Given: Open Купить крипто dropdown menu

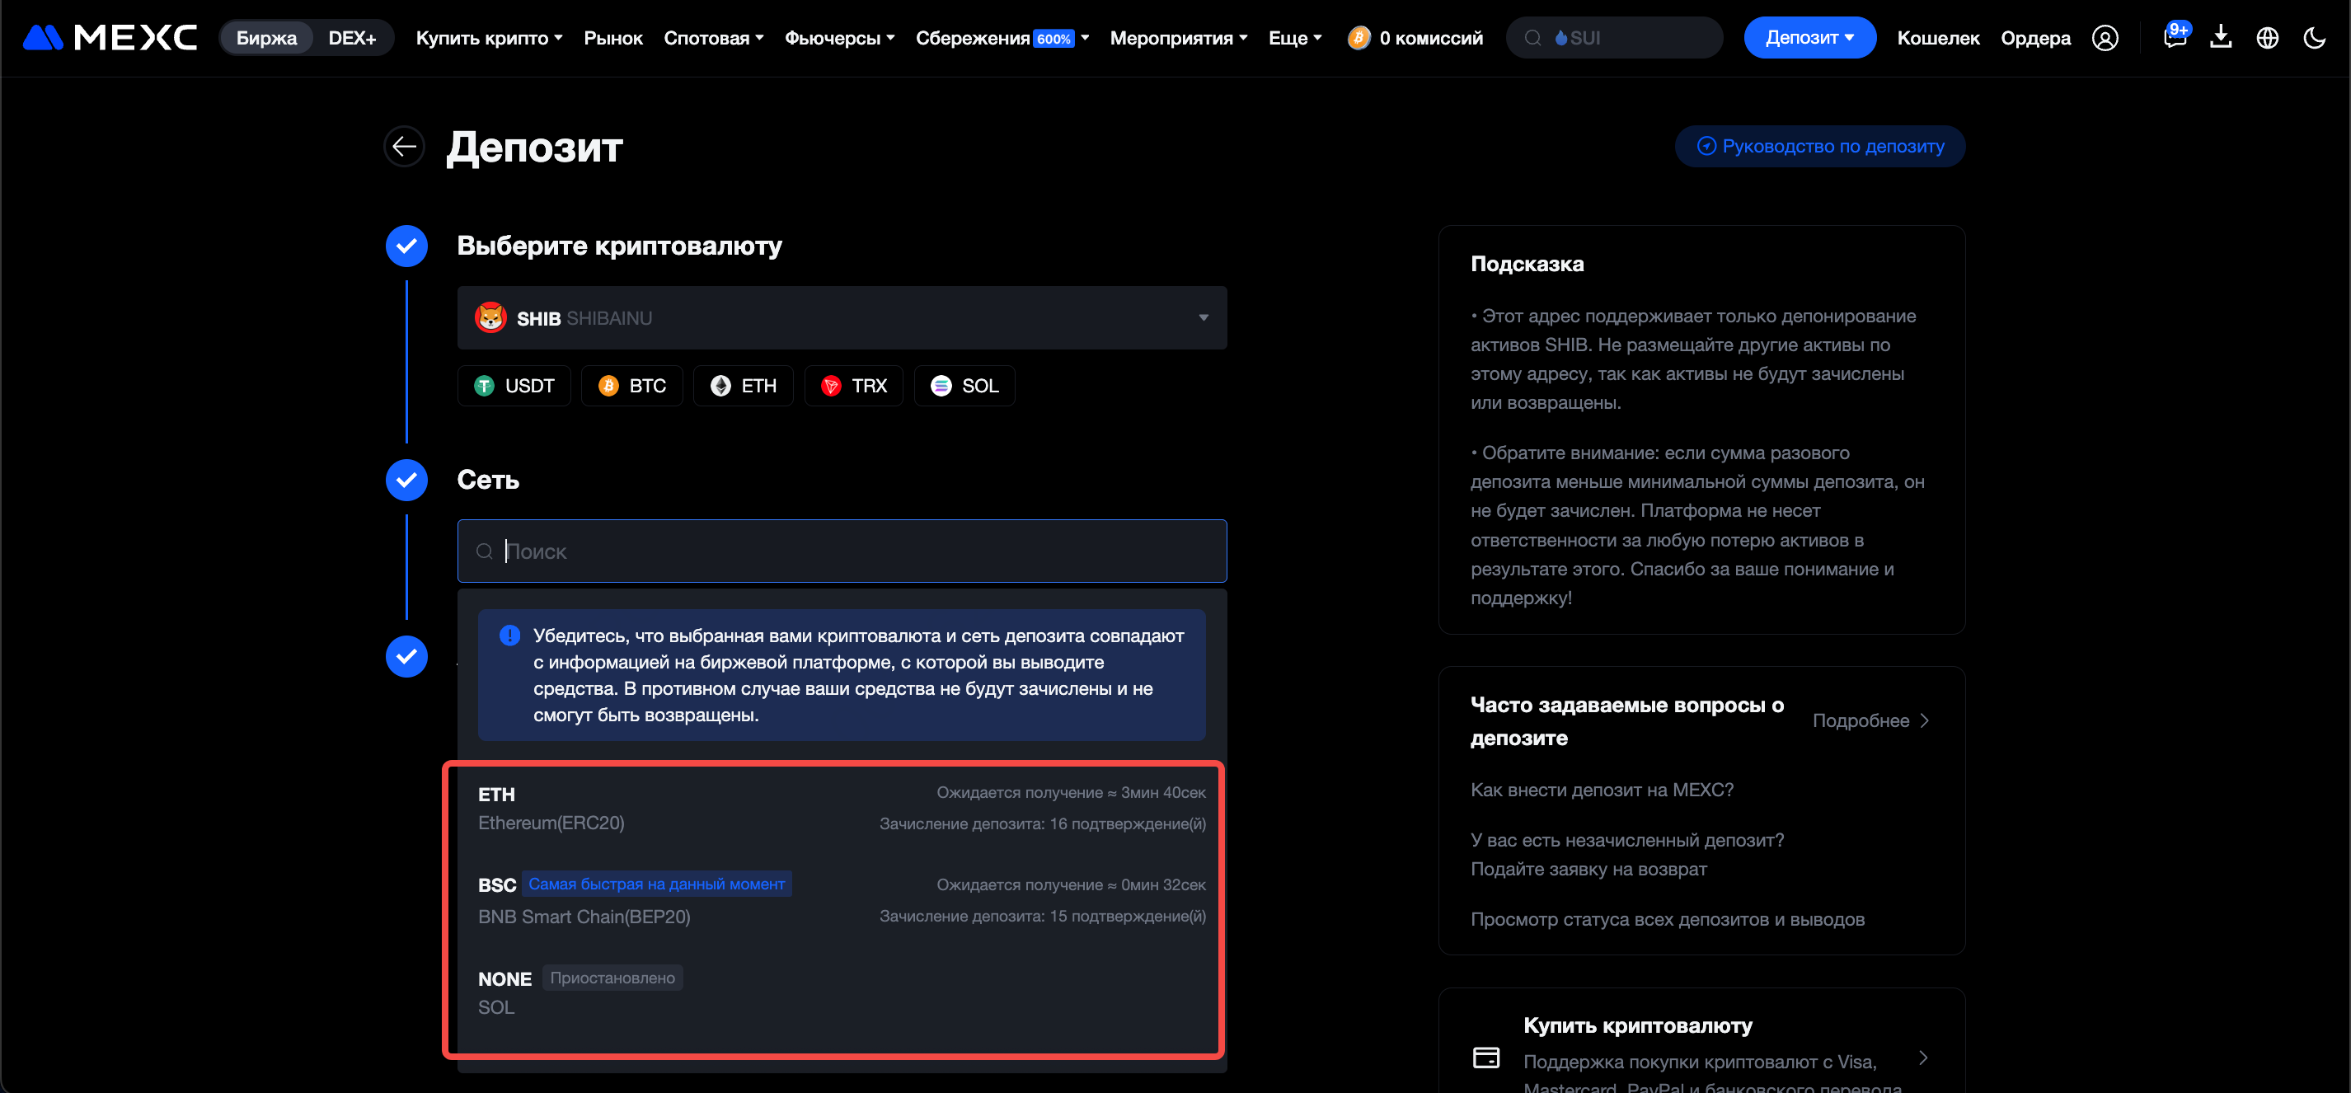Looking at the screenshot, I should (x=489, y=37).
